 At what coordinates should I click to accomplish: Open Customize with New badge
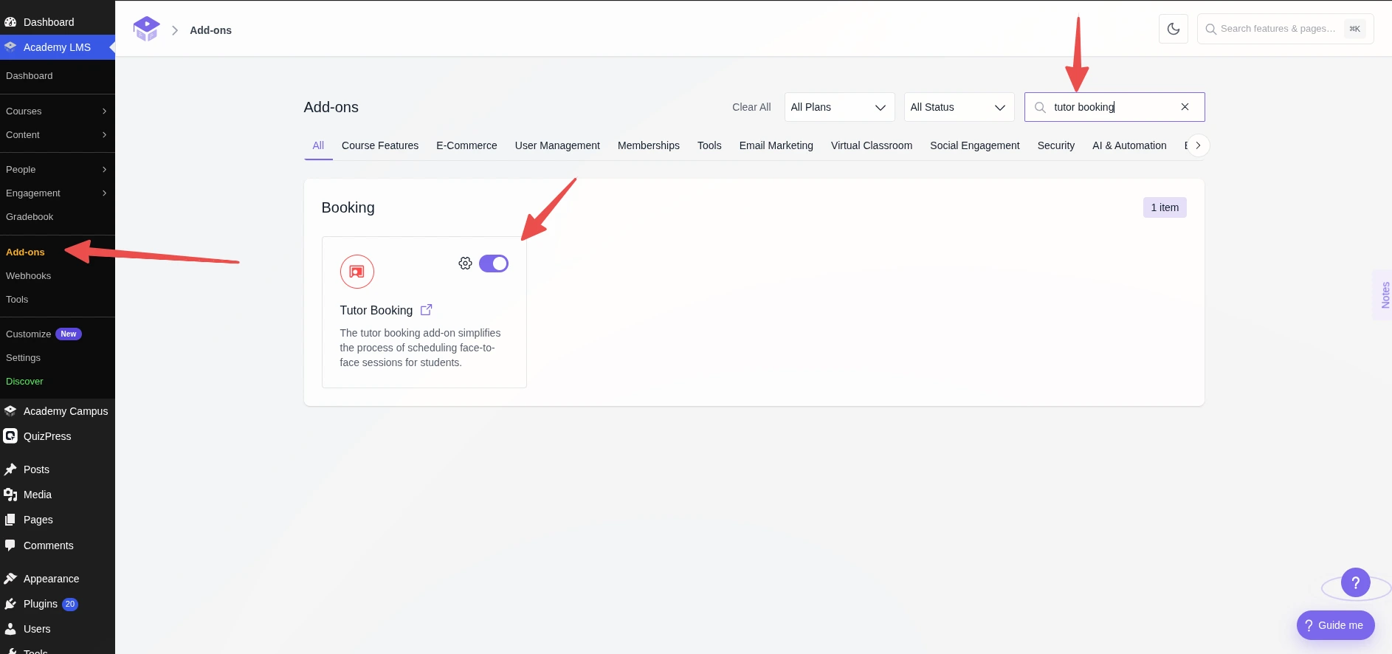tap(44, 334)
